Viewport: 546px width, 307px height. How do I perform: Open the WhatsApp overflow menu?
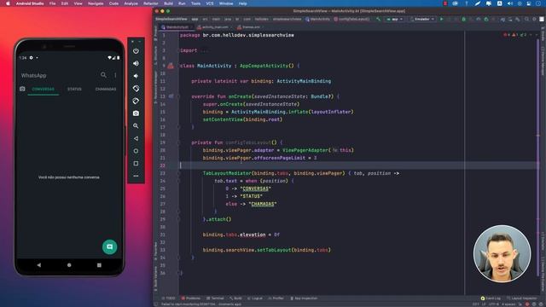pyautogui.click(x=115, y=75)
